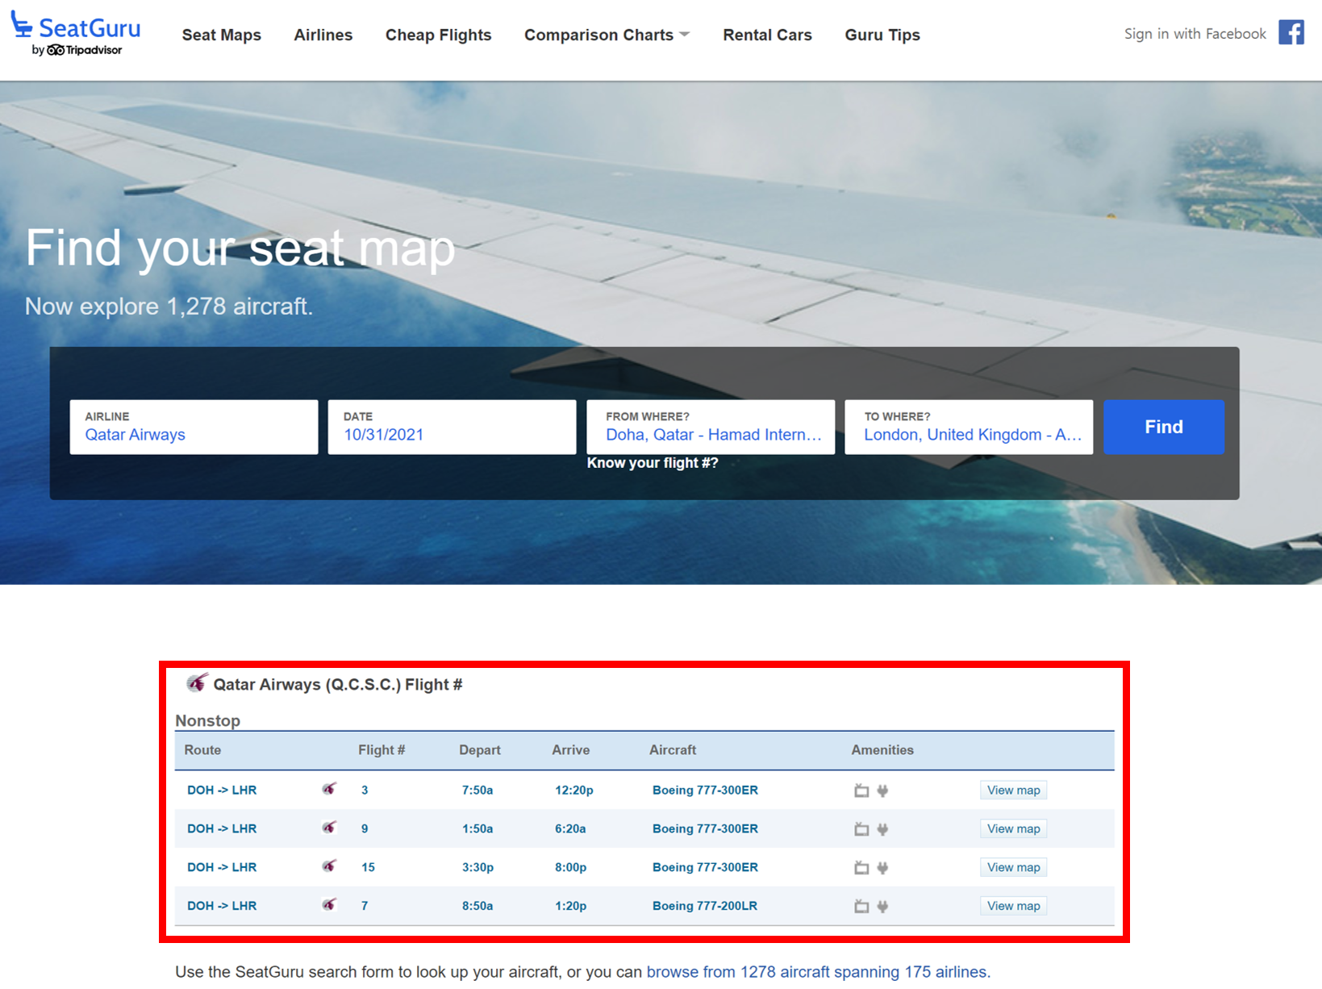Click arrival time 1:20p
Viewport: 1322px width, 989px height.
coord(570,906)
